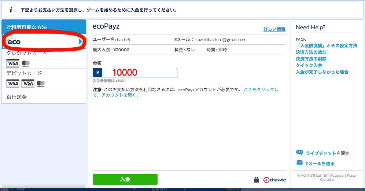Select デビットカード payment option
The image size is (365, 191).
24,73
